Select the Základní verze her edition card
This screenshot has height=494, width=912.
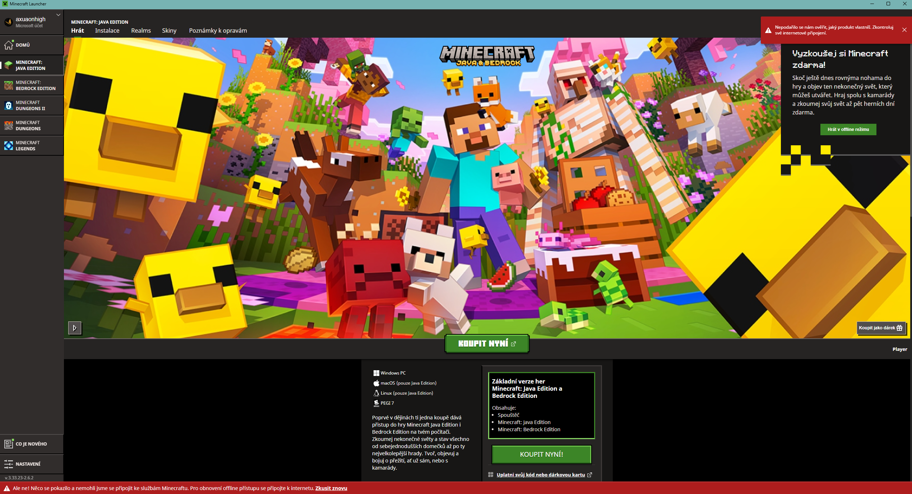(541, 405)
